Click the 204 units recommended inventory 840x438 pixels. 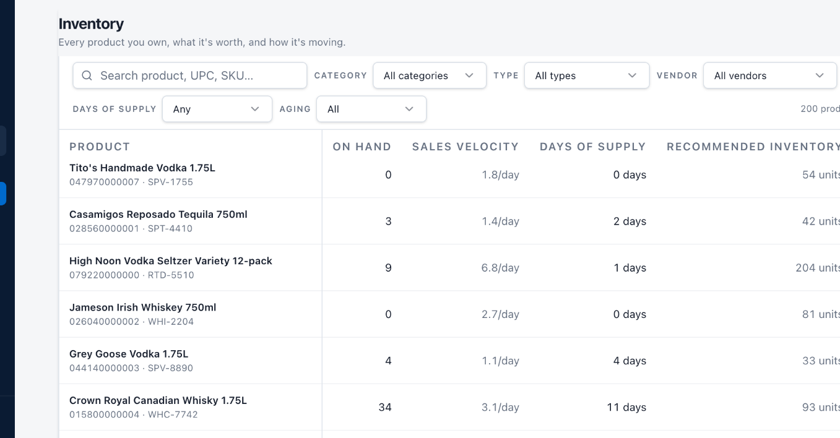[818, 268]
